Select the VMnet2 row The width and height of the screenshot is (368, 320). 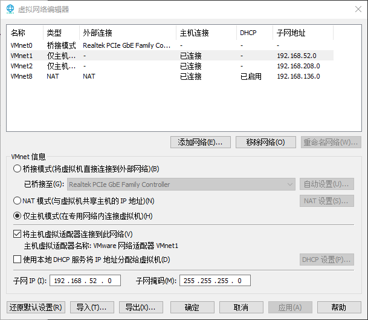tap(172, 66)
